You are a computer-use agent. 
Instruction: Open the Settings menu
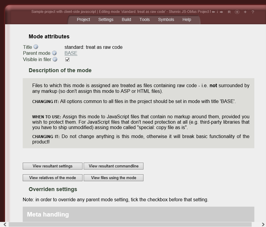coord(106,19)
